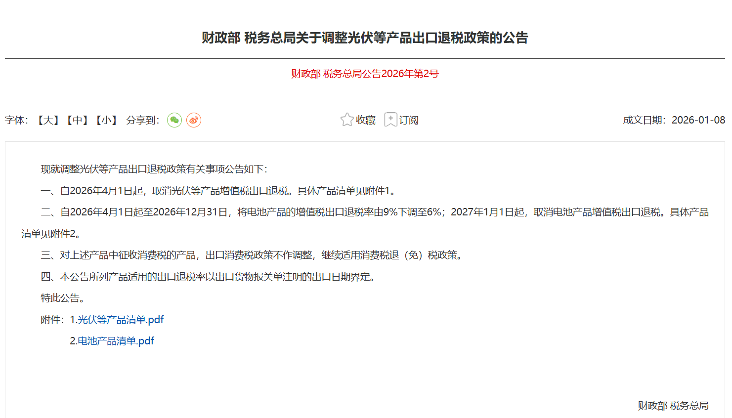Click the 订阅 text label
This screenshot has width=732, height=418.
[409, 120]
